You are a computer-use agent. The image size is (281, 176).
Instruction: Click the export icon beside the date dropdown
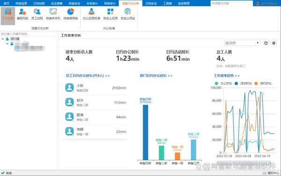click(266, 43)
